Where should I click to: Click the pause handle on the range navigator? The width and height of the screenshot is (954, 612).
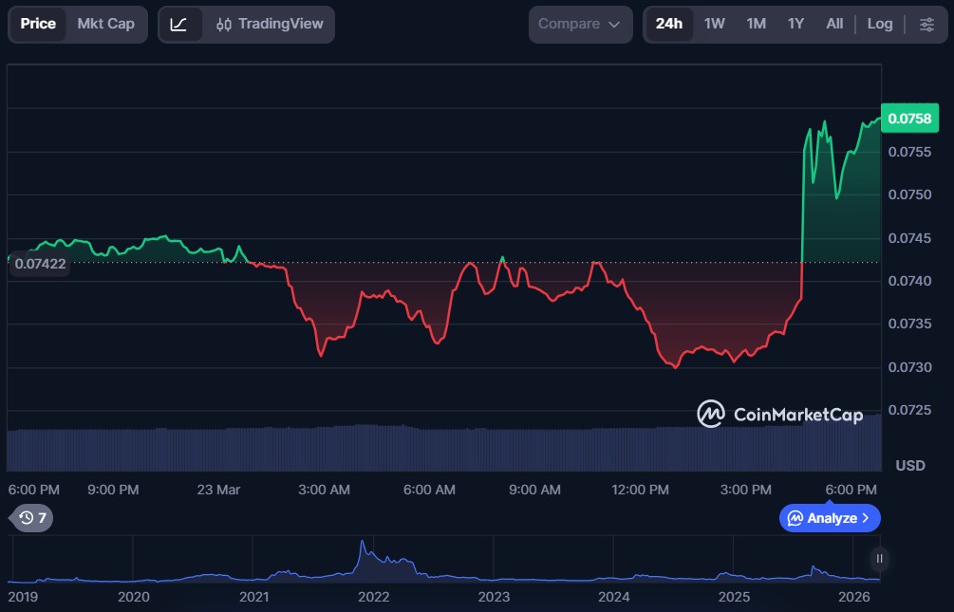coord(880,558)
